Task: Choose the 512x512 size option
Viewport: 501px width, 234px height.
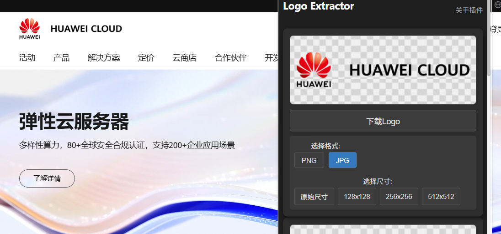Action: click(441, 197)
